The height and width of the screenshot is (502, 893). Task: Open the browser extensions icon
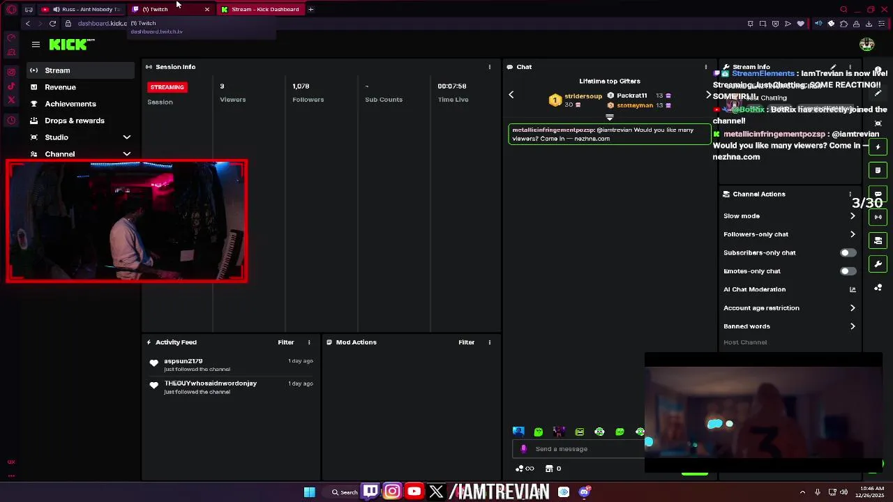click(843, 23)
